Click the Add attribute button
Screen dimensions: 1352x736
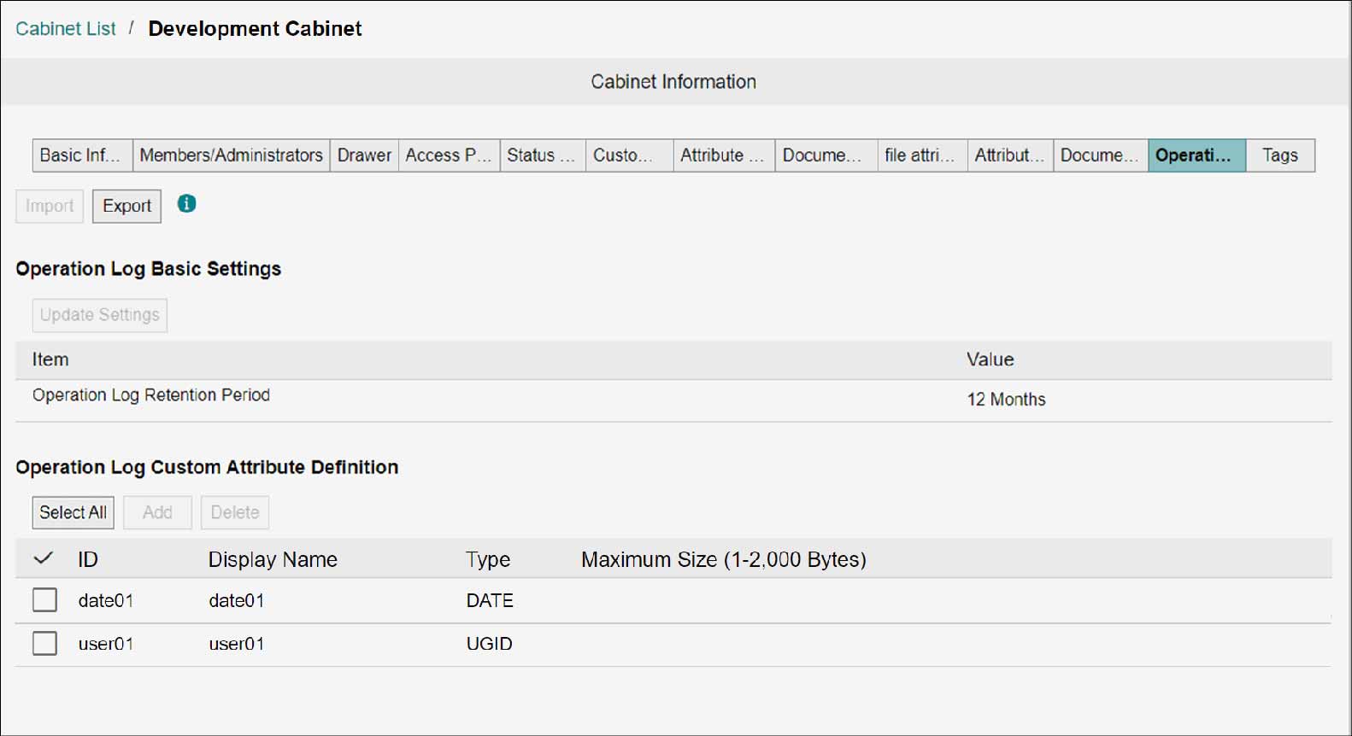[157, 512]
